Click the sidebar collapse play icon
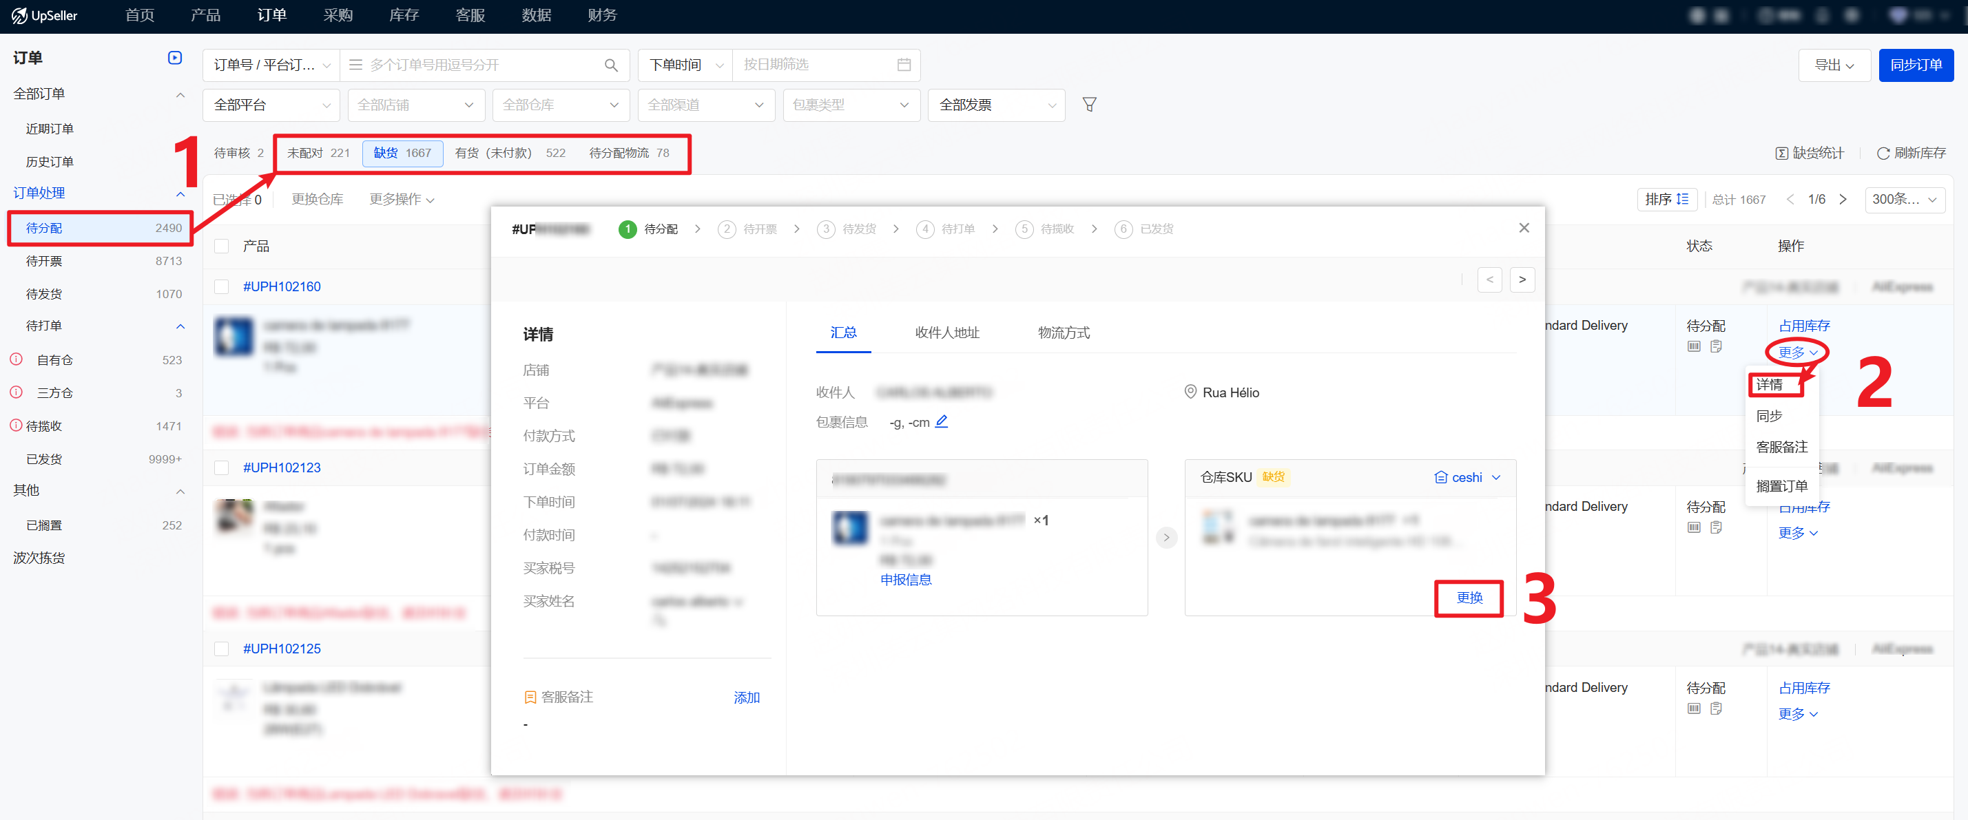 [x=175, y=58]
